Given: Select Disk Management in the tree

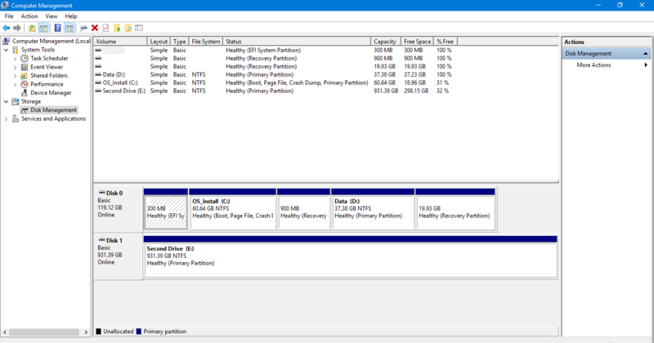Looking at the screenshot, I should [x=53, y=110].
